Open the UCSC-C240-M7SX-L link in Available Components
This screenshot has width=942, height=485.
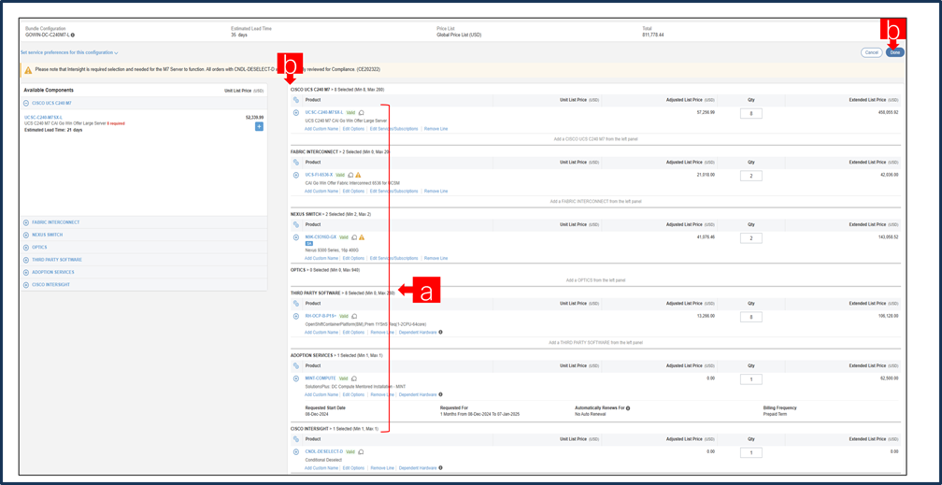click(43, 117)
